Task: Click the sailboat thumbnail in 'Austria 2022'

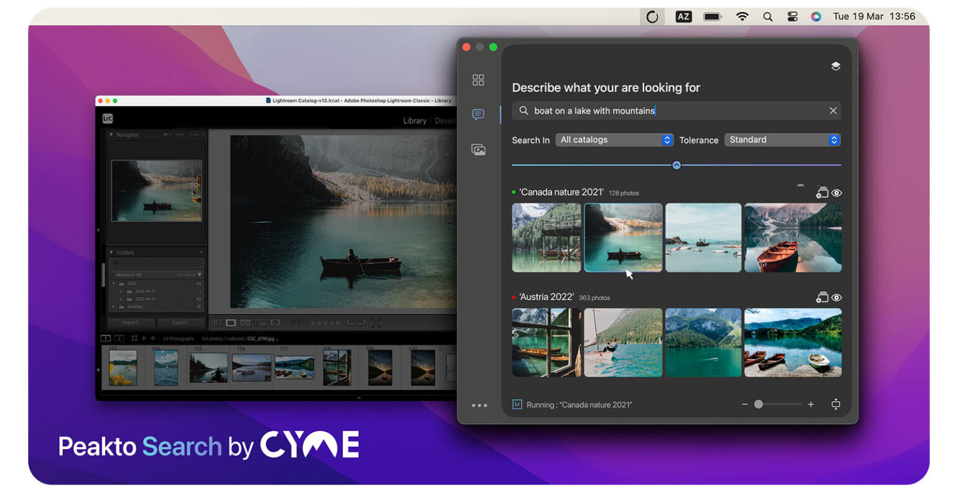Action: click(623, 343)
